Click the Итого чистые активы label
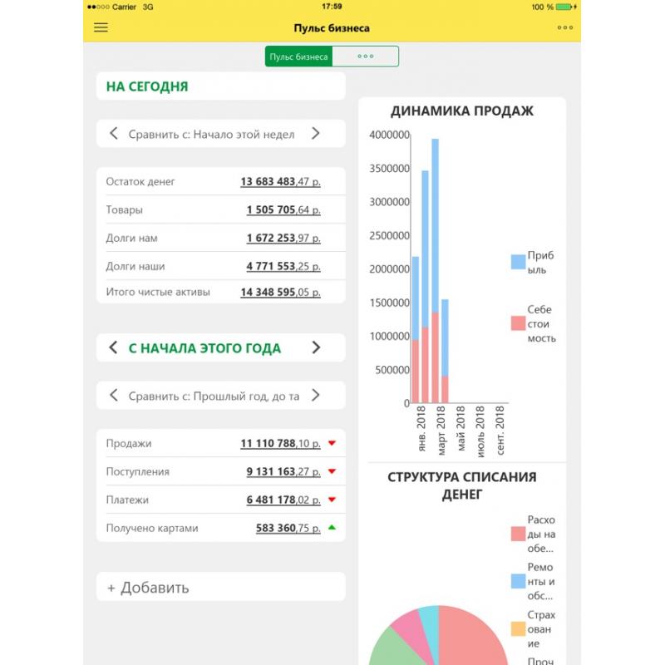Viewport: 665px width, 665px height. tap(158, 293)
